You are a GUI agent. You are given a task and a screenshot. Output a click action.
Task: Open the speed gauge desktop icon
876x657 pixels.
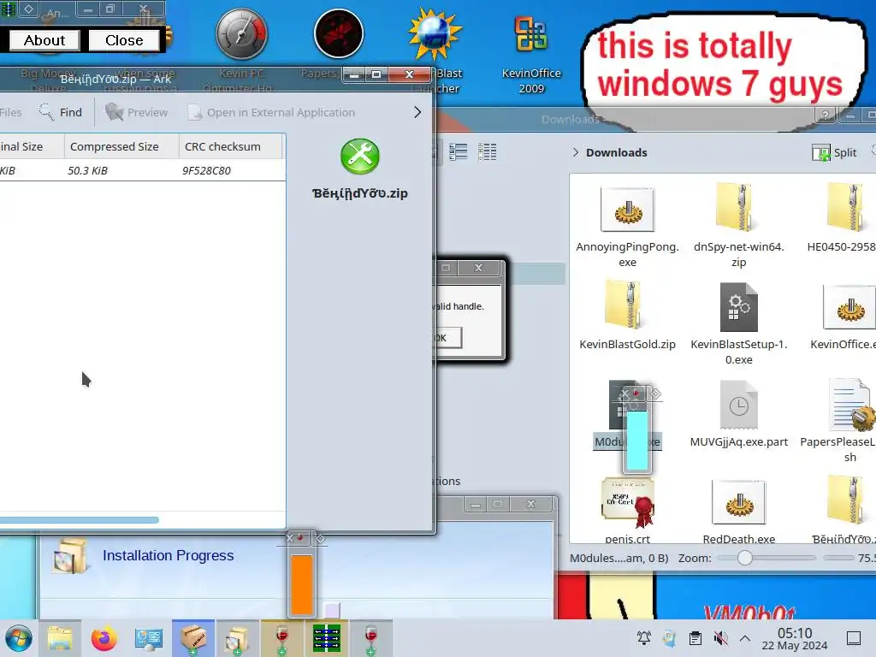click(x=242, y=34)
